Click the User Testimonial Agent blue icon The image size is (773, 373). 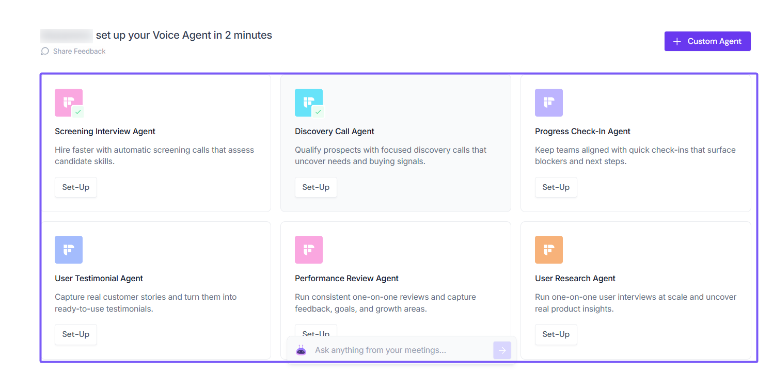click(69, 250)
